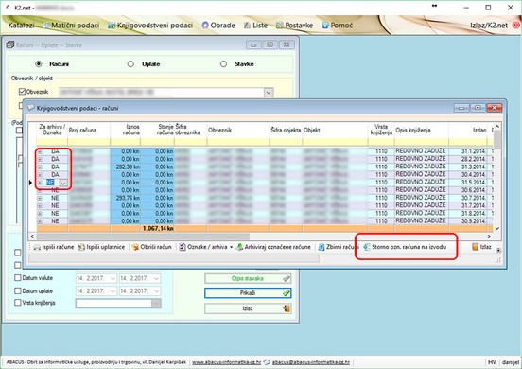Enable the Datum uplate checkbox

[18, 291]
